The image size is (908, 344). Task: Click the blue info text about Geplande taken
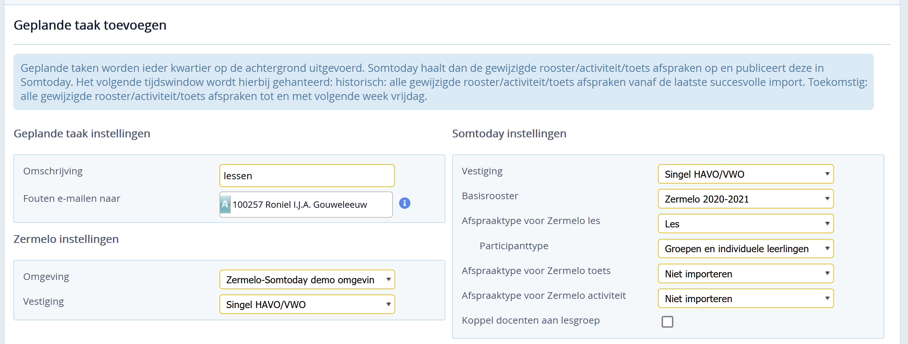click(x=444, y=82)
